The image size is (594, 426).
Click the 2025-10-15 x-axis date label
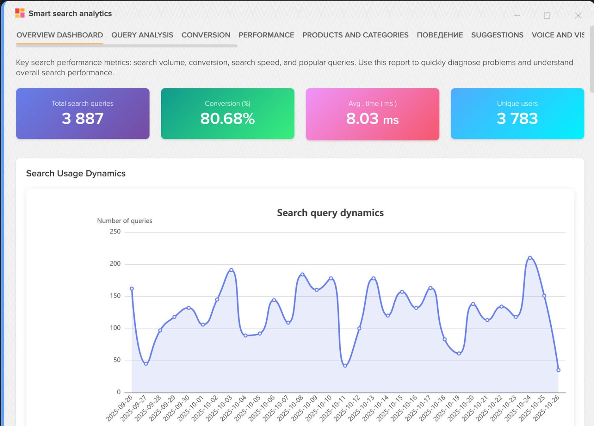pyautogui.click(x=389, y=408)
